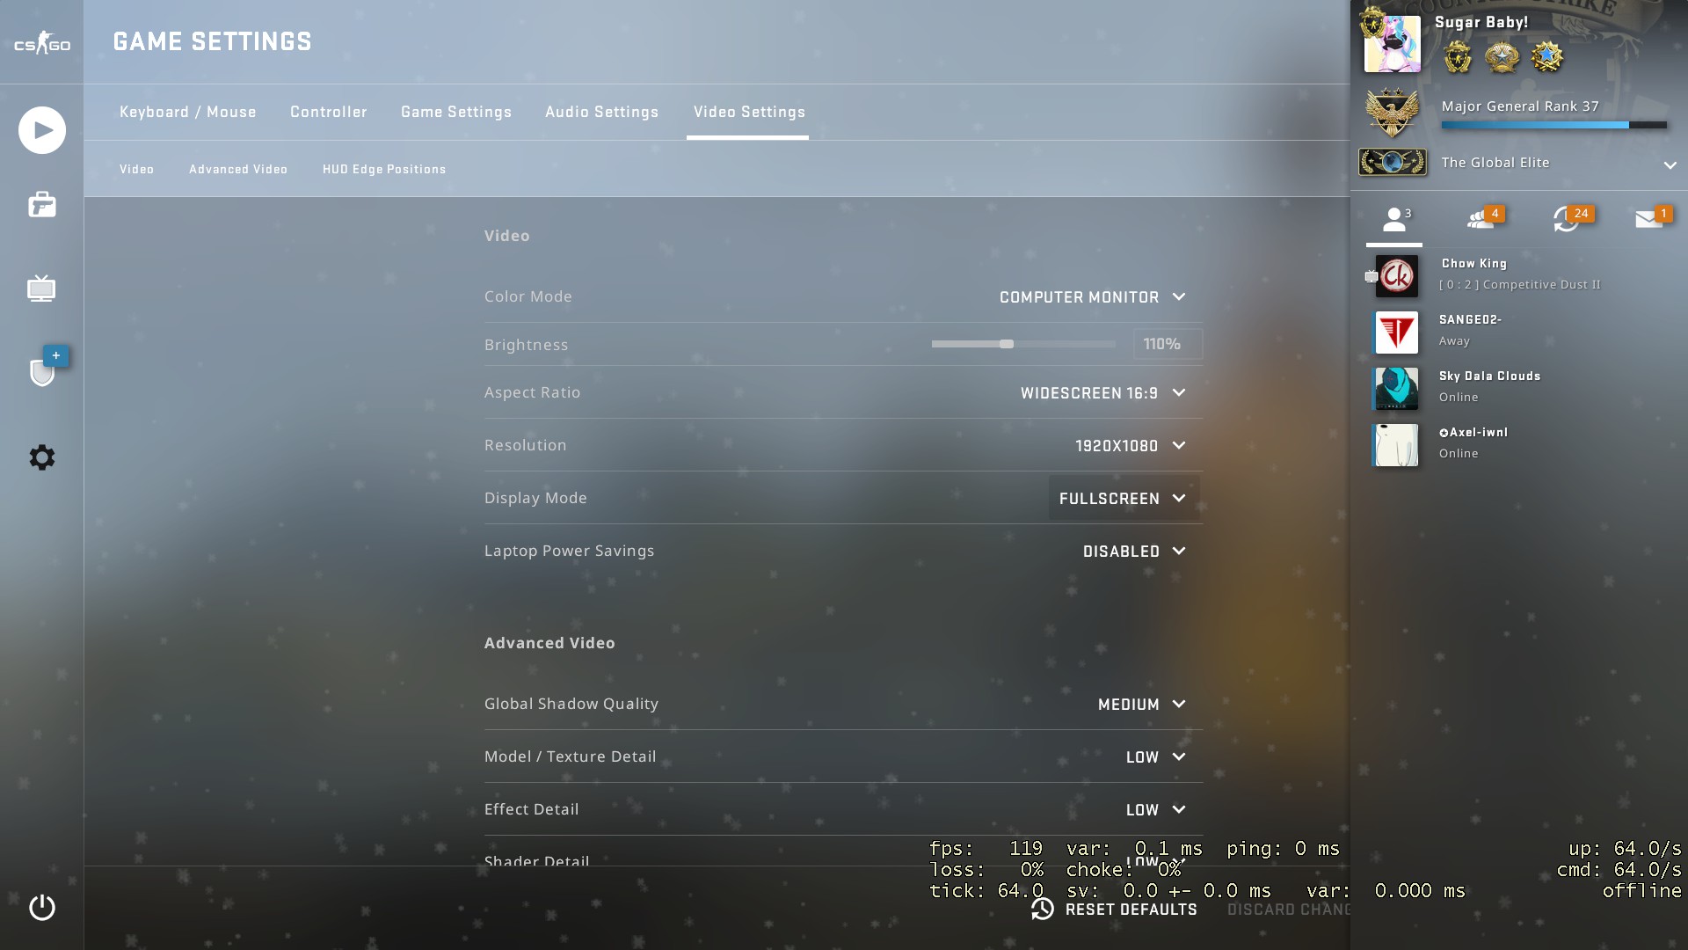This screenshot has width=1688, height=950.
Task: Expand the Display Mode Fullscreen dropdown
Action: 1123,499
